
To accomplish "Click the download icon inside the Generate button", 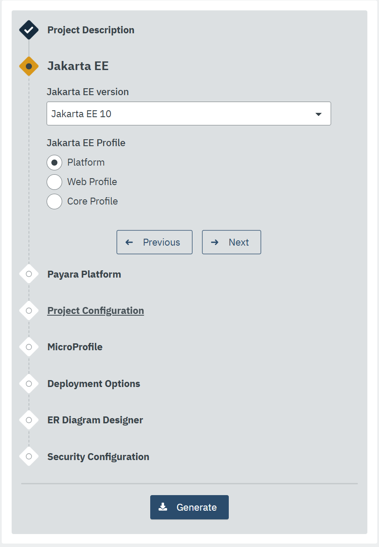I will tap(163, 507).
